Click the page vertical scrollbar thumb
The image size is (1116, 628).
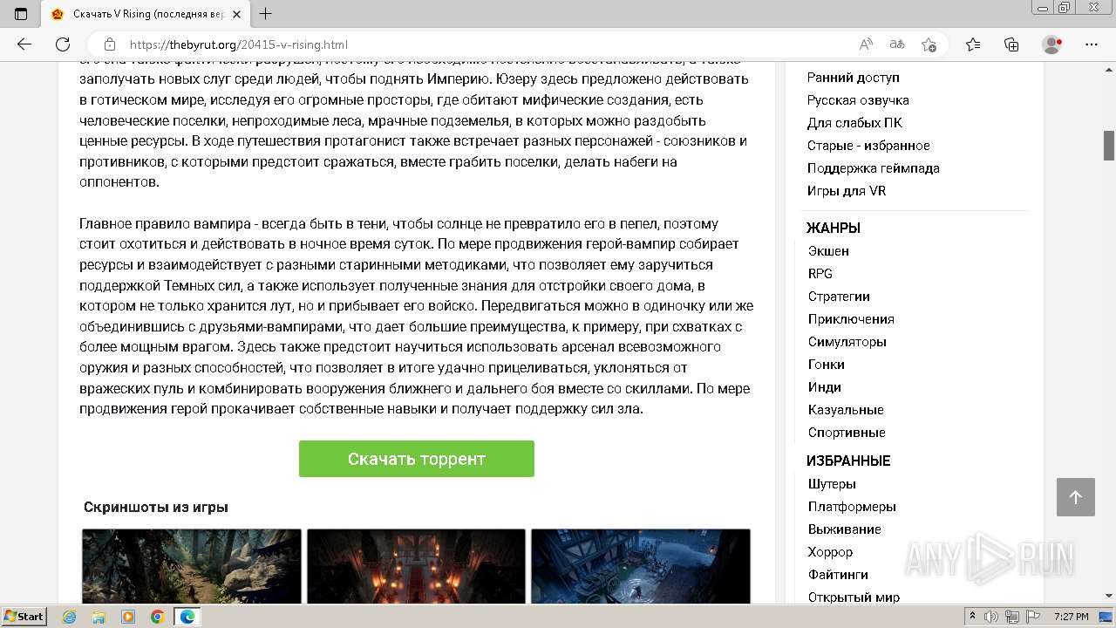(1109, 146)
